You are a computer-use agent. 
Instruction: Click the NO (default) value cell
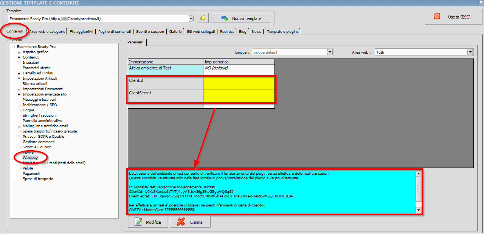[x=239, y=70]
